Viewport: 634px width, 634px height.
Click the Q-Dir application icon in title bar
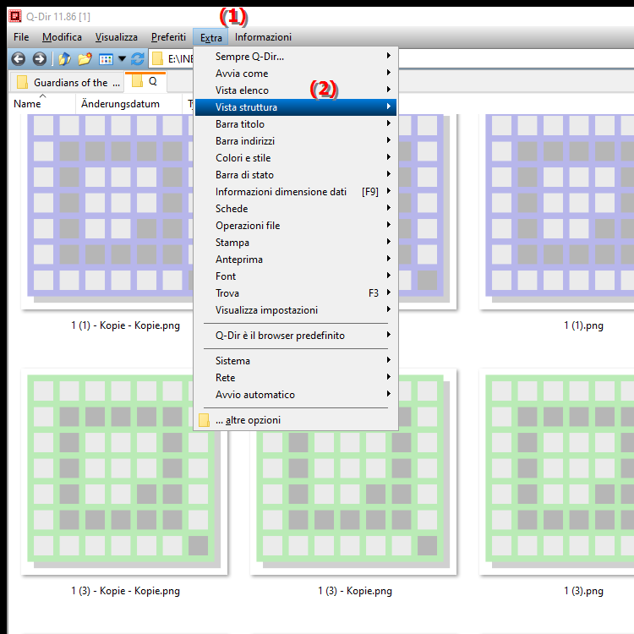(15, 16)
